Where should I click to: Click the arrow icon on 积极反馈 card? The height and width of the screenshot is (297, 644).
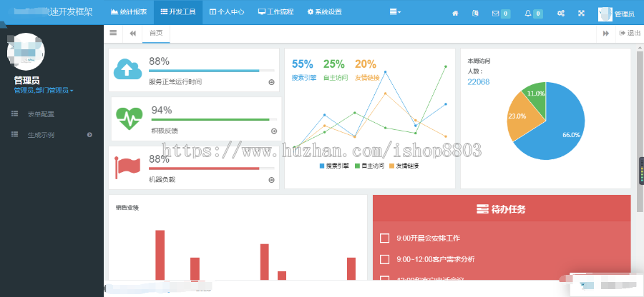[x=274, y=131]
